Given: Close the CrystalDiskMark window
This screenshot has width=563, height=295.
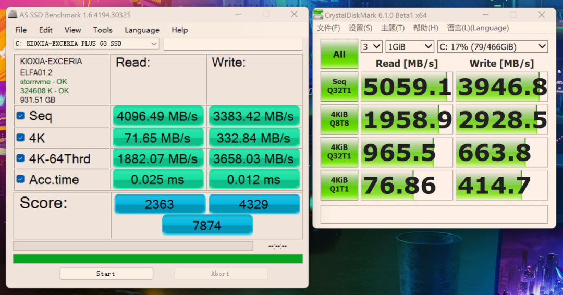Looking at the screenshot, I should (542, 15).
